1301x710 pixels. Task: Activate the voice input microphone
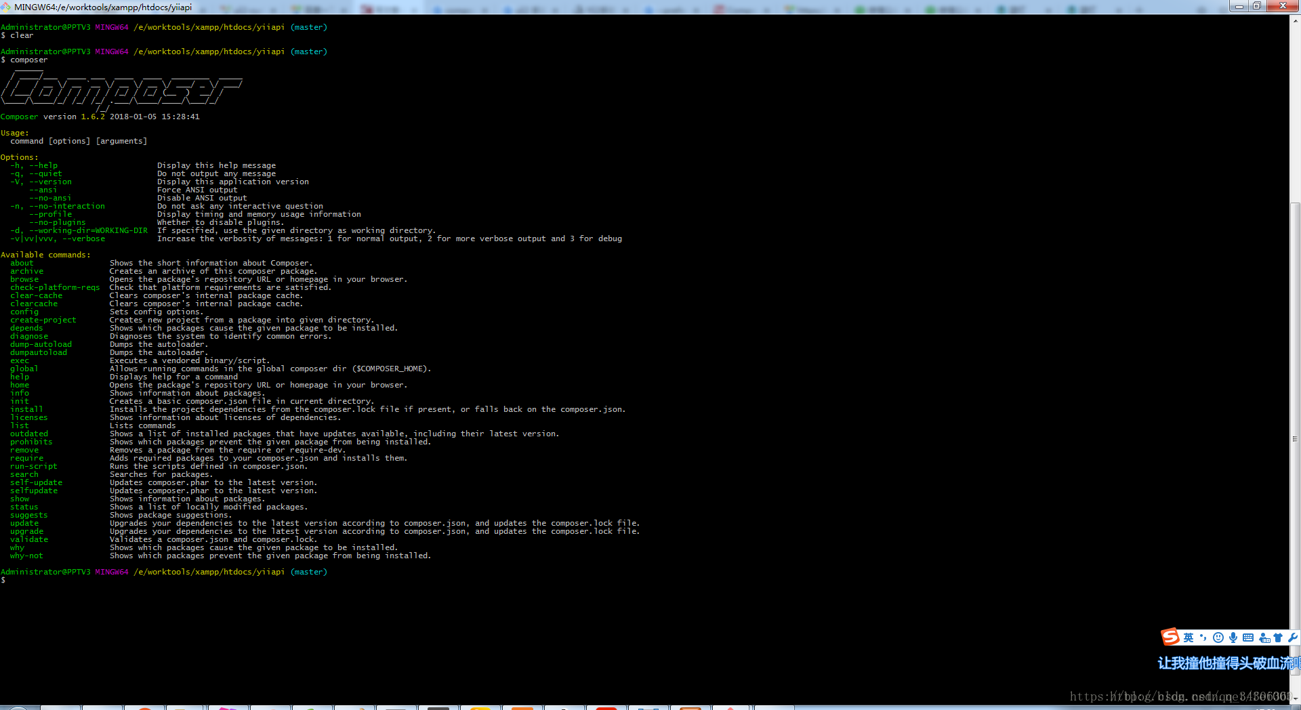coord(1233,638)
